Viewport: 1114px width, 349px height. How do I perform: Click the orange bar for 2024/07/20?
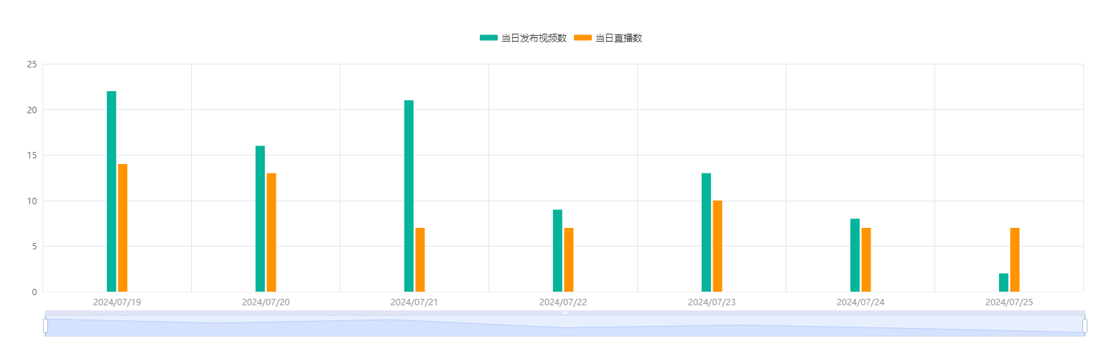(x=271, y=232)
